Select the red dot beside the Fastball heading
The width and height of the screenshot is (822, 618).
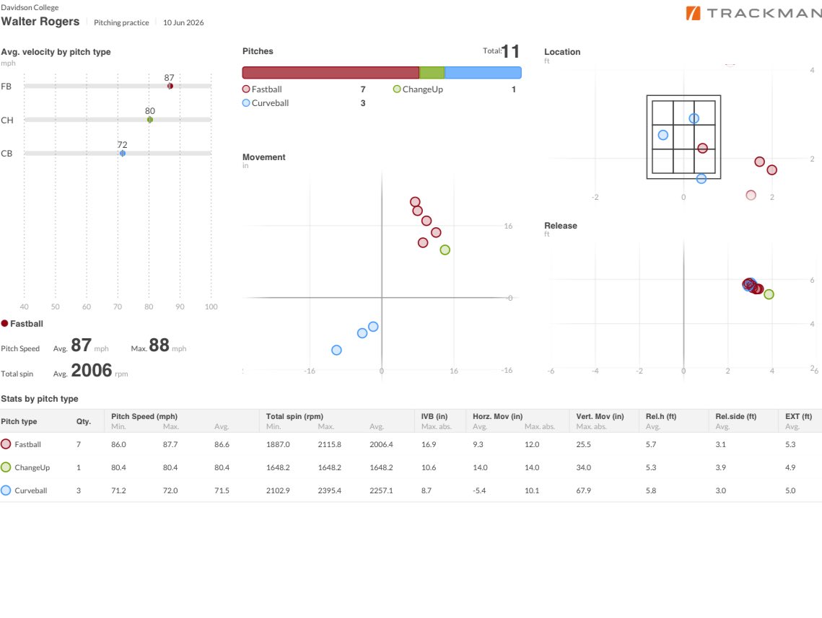click(x=5, y=324)
